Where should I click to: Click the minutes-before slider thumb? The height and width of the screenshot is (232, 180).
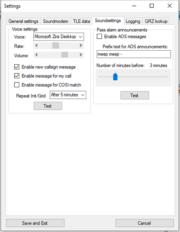[115, 77]
